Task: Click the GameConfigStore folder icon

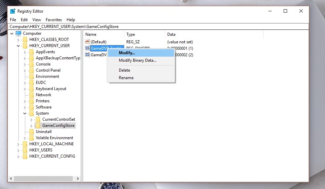Action: click(38, 126)
